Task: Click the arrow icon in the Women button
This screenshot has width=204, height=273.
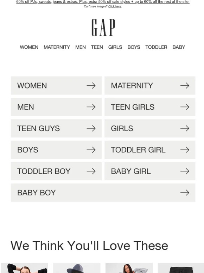Action: (91, 85)
